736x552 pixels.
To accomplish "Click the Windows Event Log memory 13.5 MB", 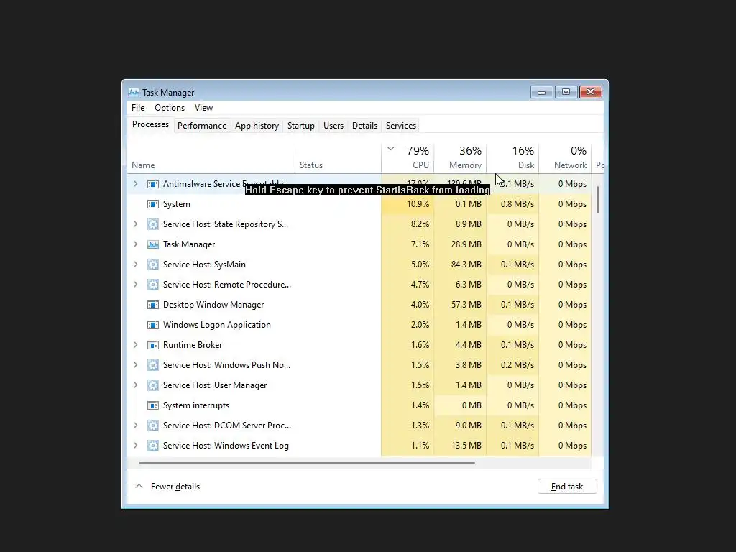I will pos(466,446).
